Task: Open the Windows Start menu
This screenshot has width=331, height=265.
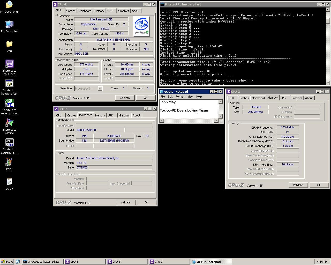Action: click(7, 262)
